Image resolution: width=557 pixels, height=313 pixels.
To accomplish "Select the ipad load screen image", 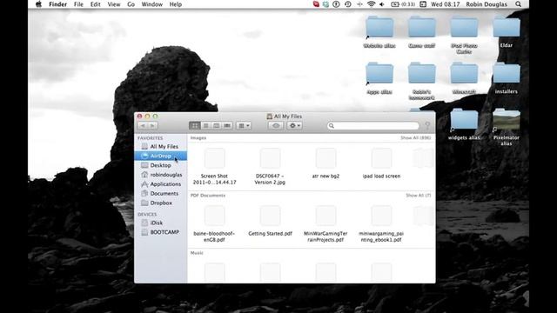I will coord(381,163).
